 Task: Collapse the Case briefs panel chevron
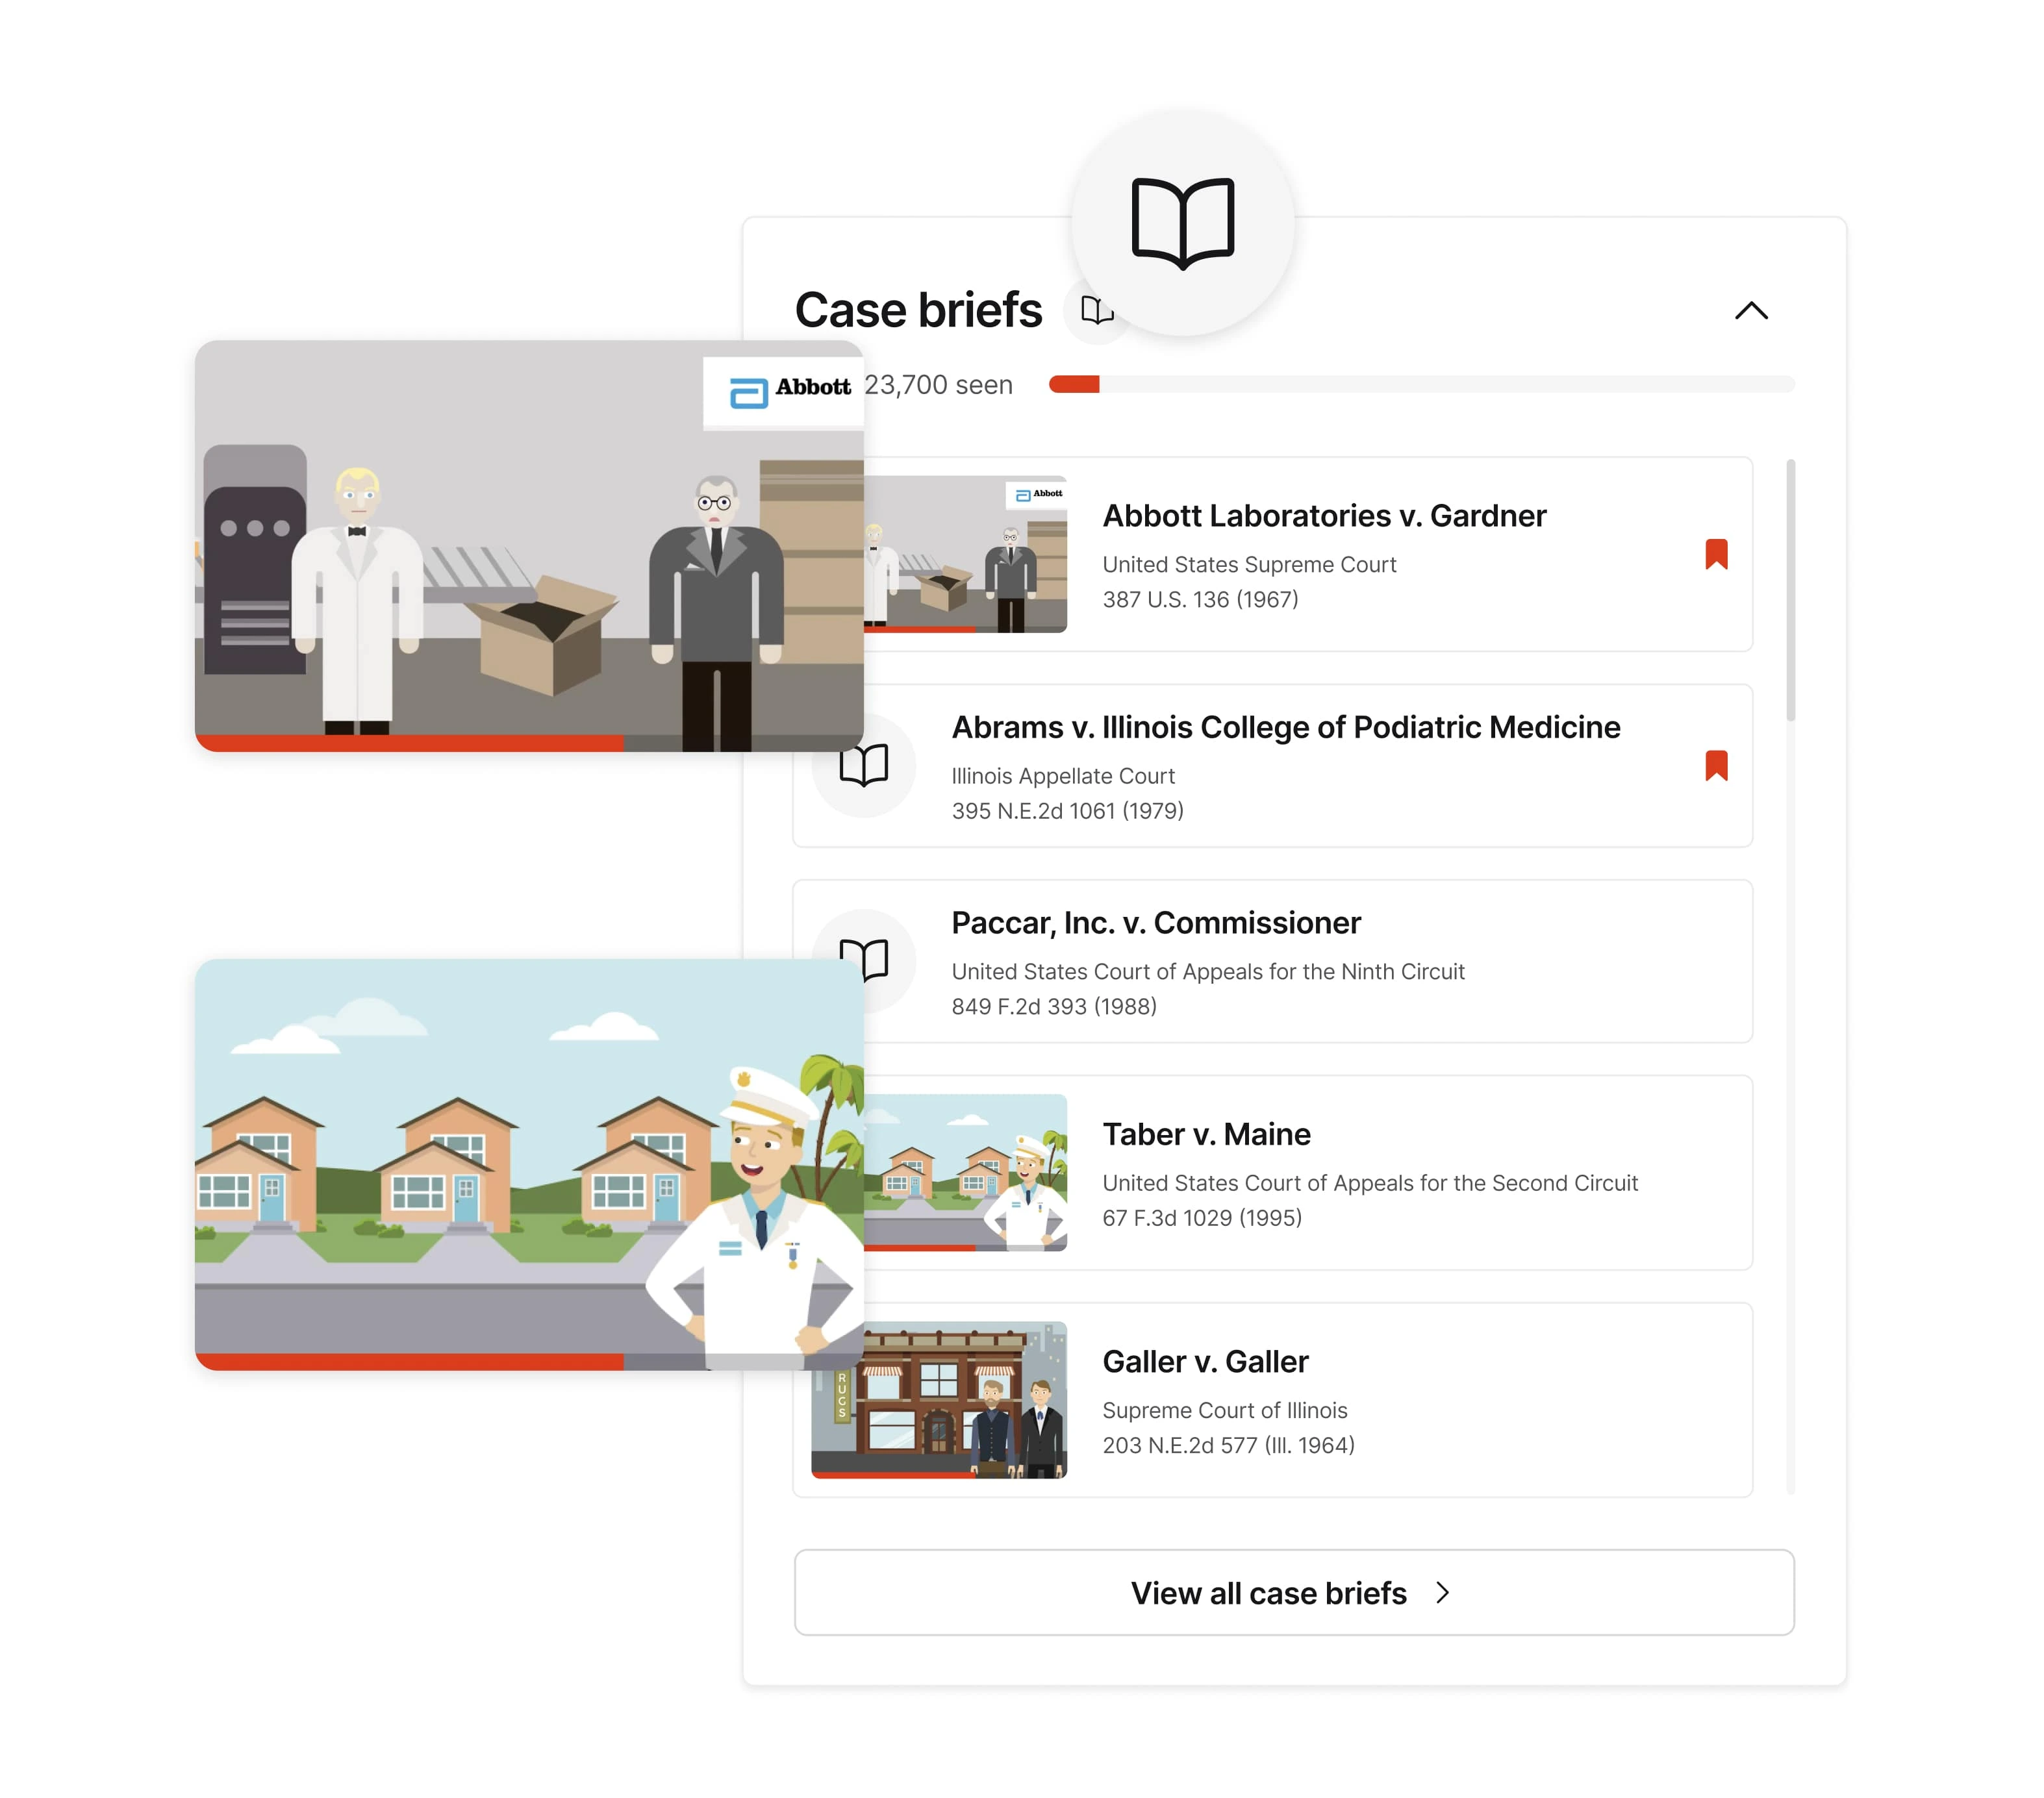click(x=1750, y=311)
